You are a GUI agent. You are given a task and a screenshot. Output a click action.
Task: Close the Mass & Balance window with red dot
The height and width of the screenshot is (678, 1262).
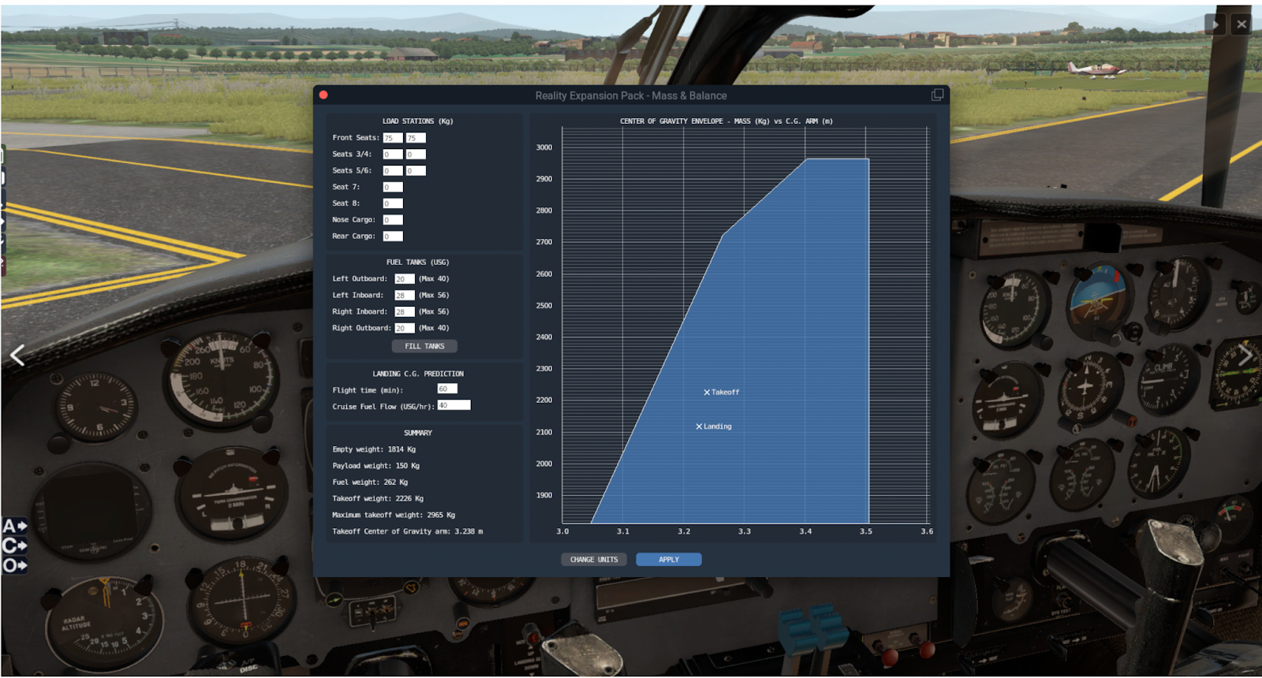coord(323,95)
